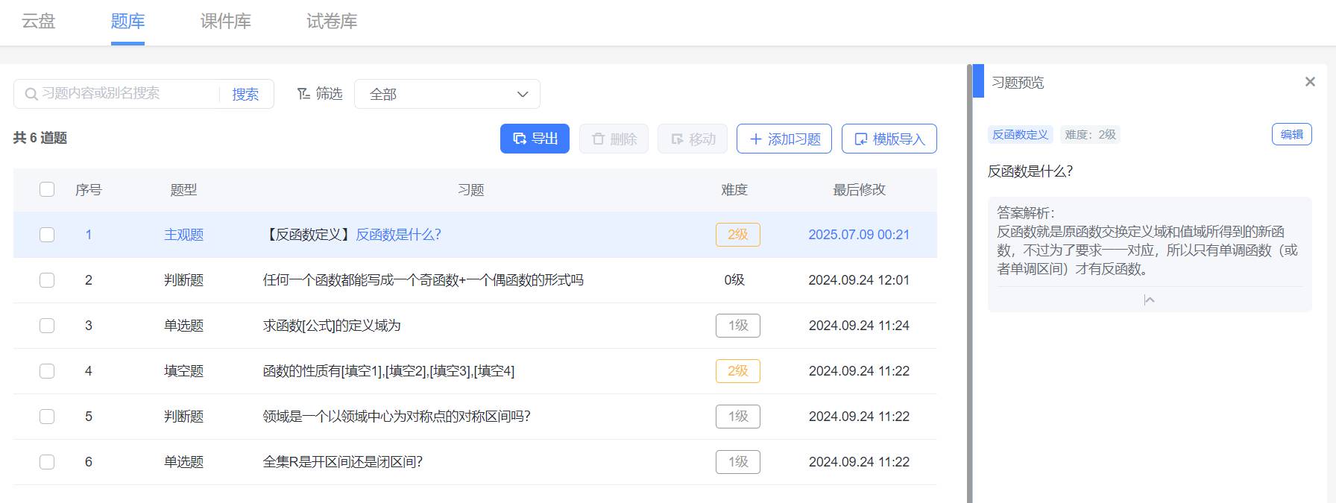Click the 筛选 filter icon
1336x503 pixels.
click(x=303, y=94)
